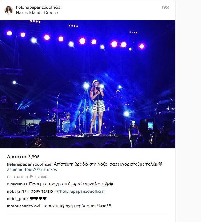Click the caption text about the Naxos evening
The width and height of the screenshot is (201, 222).
click(x=105, y=164)
